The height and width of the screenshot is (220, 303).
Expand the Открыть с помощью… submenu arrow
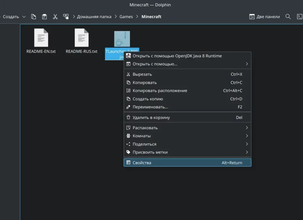pyautogui.click(x=247, y=64)
